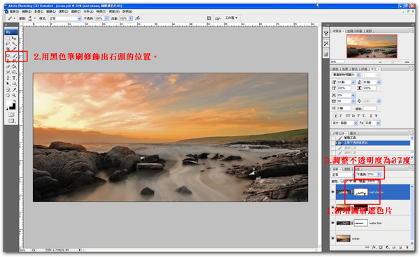Select the Move tool
Image resolution: width=420 pixels, height=257 pixels.
point(14,38)
